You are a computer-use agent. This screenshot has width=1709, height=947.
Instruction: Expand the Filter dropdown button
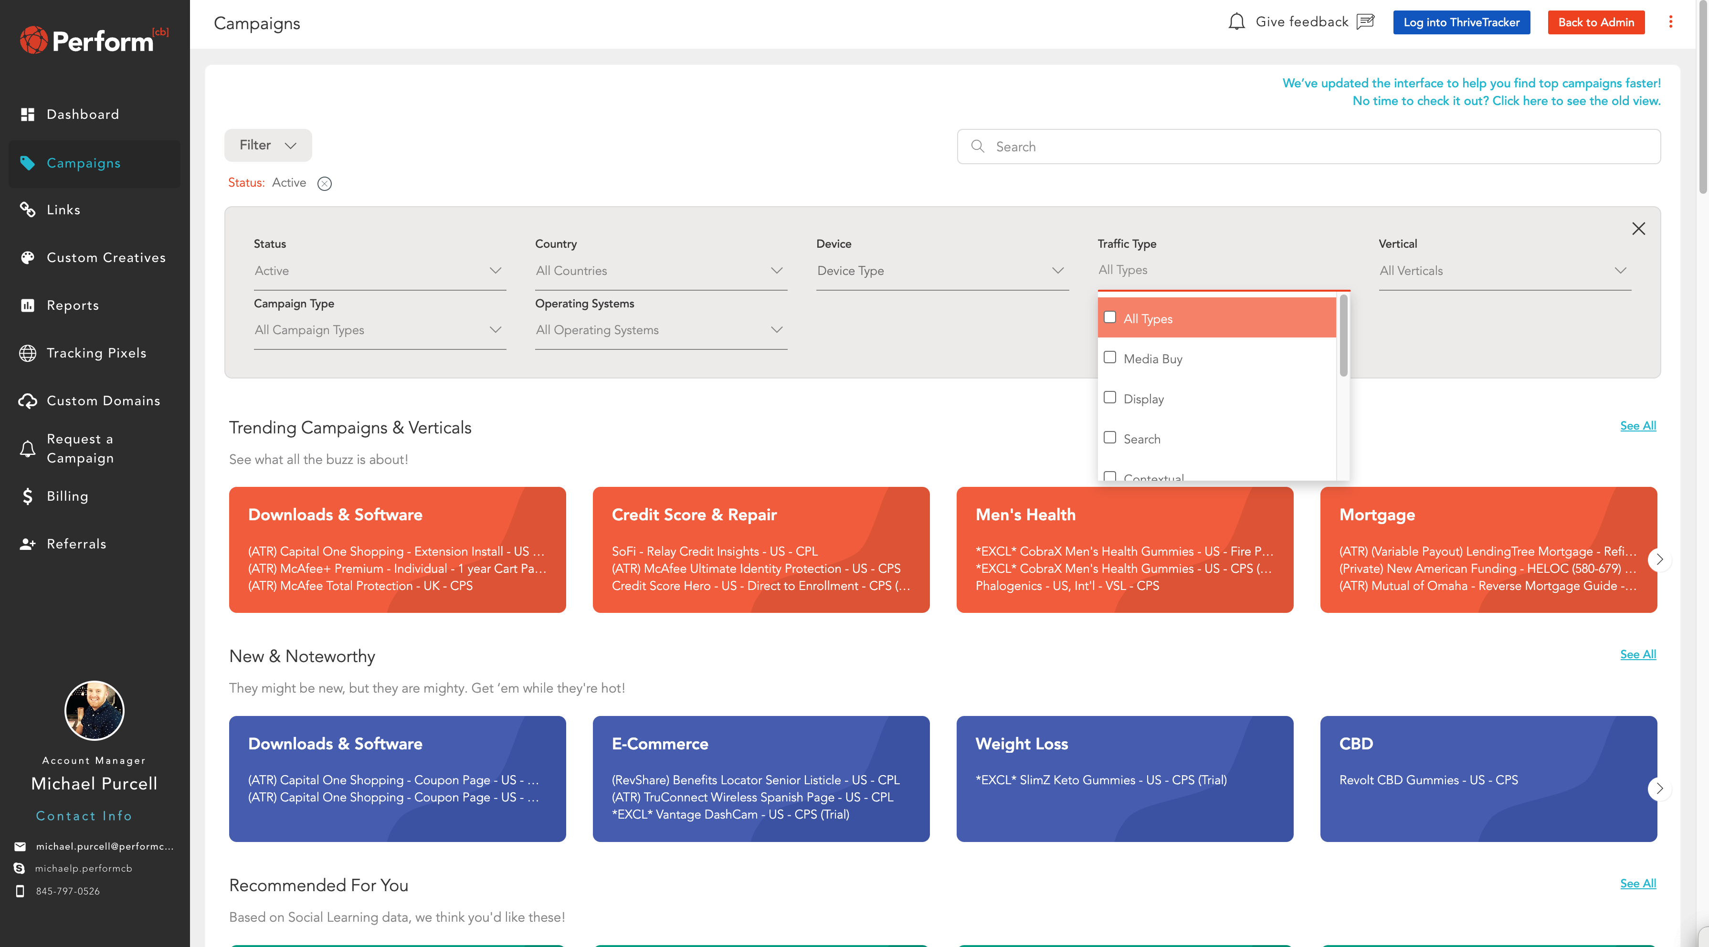(268, 145)
